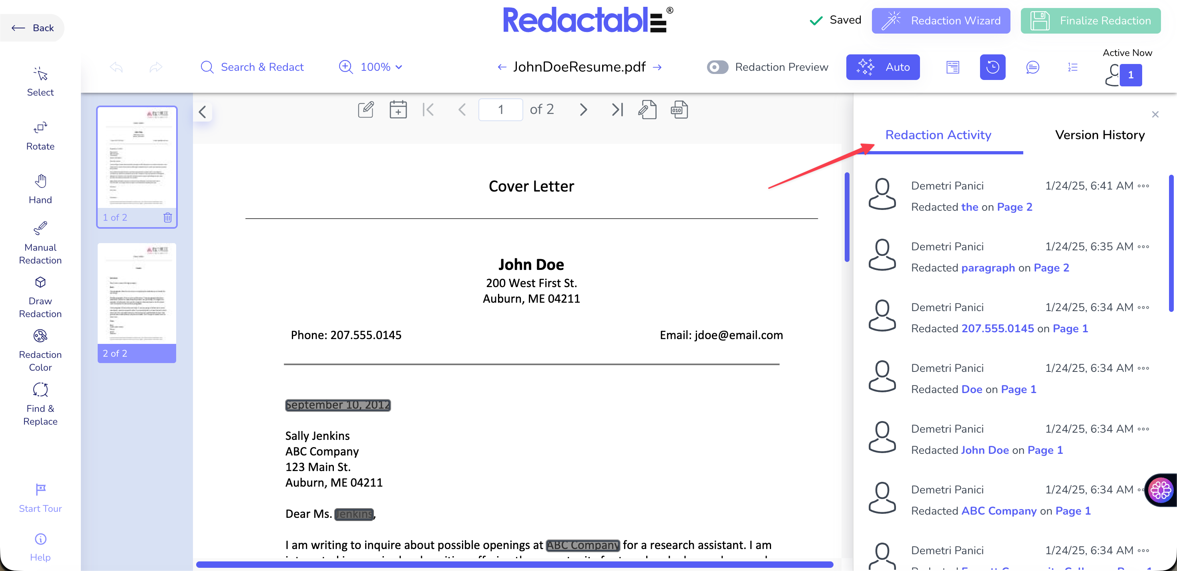
Task: Click the 'paragraph' link in the activity list
Action: point(988,268)
